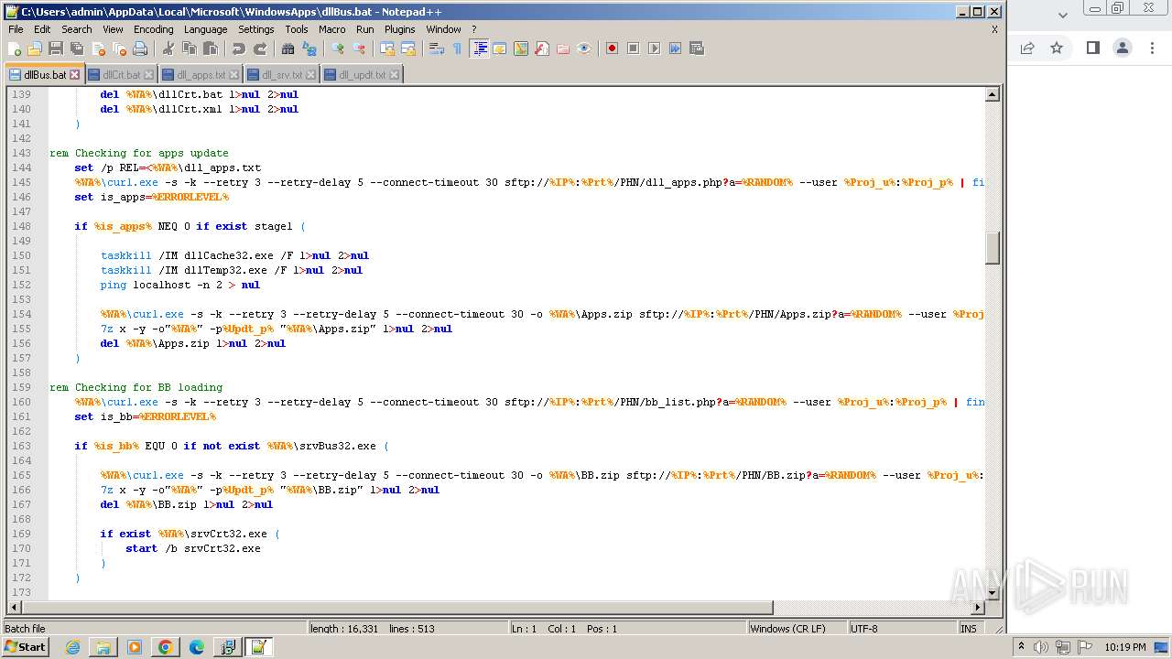This screenshot has width=1172, height=659.
Task: Switch to the dllCrt.bat tab
Action: 121,75
